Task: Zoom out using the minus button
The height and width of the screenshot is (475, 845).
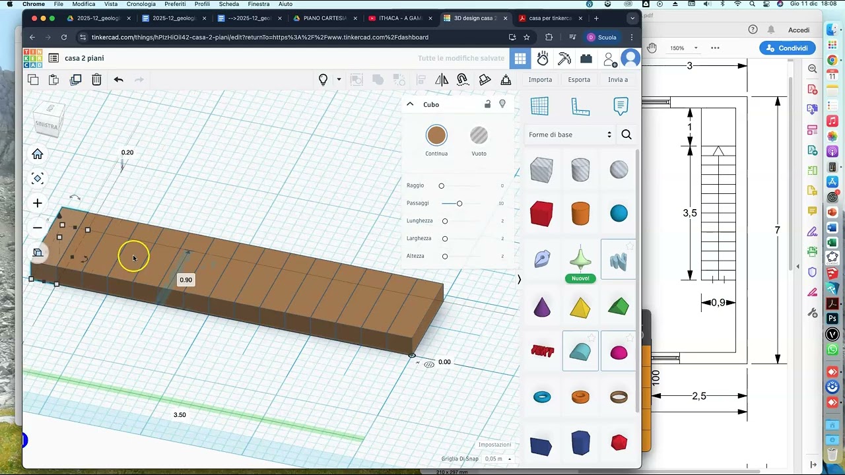Action: pyautogui.click(x=38, y=228)
